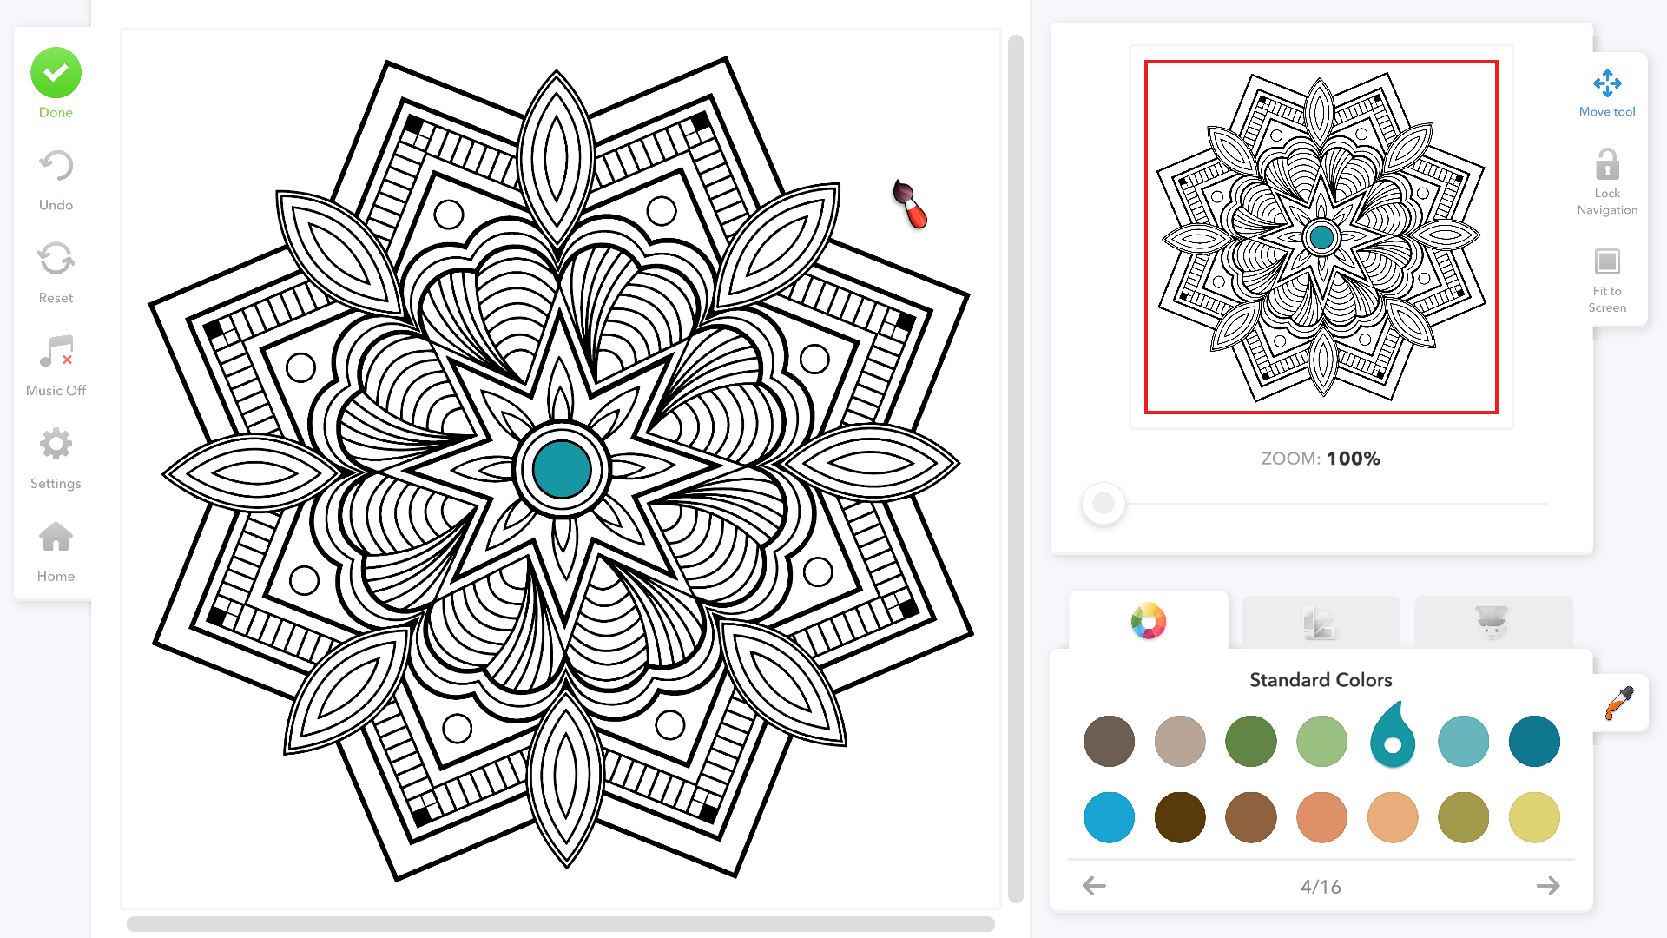Open the Settings gear
1667x938 pixels.
point(56,445)
